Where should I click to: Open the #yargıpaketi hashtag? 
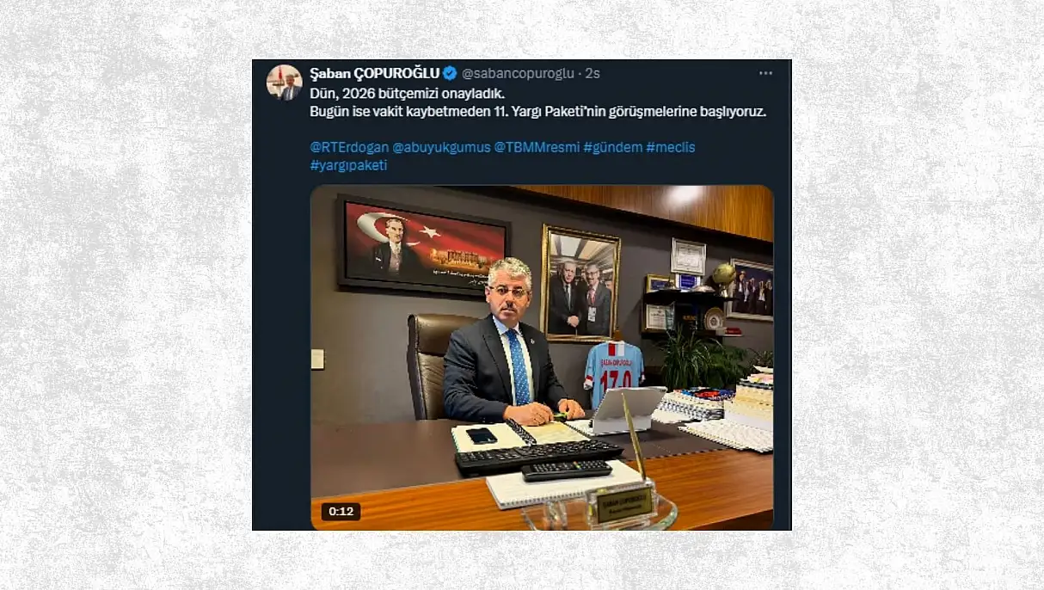pyautogui.click(x=348, y=165)
